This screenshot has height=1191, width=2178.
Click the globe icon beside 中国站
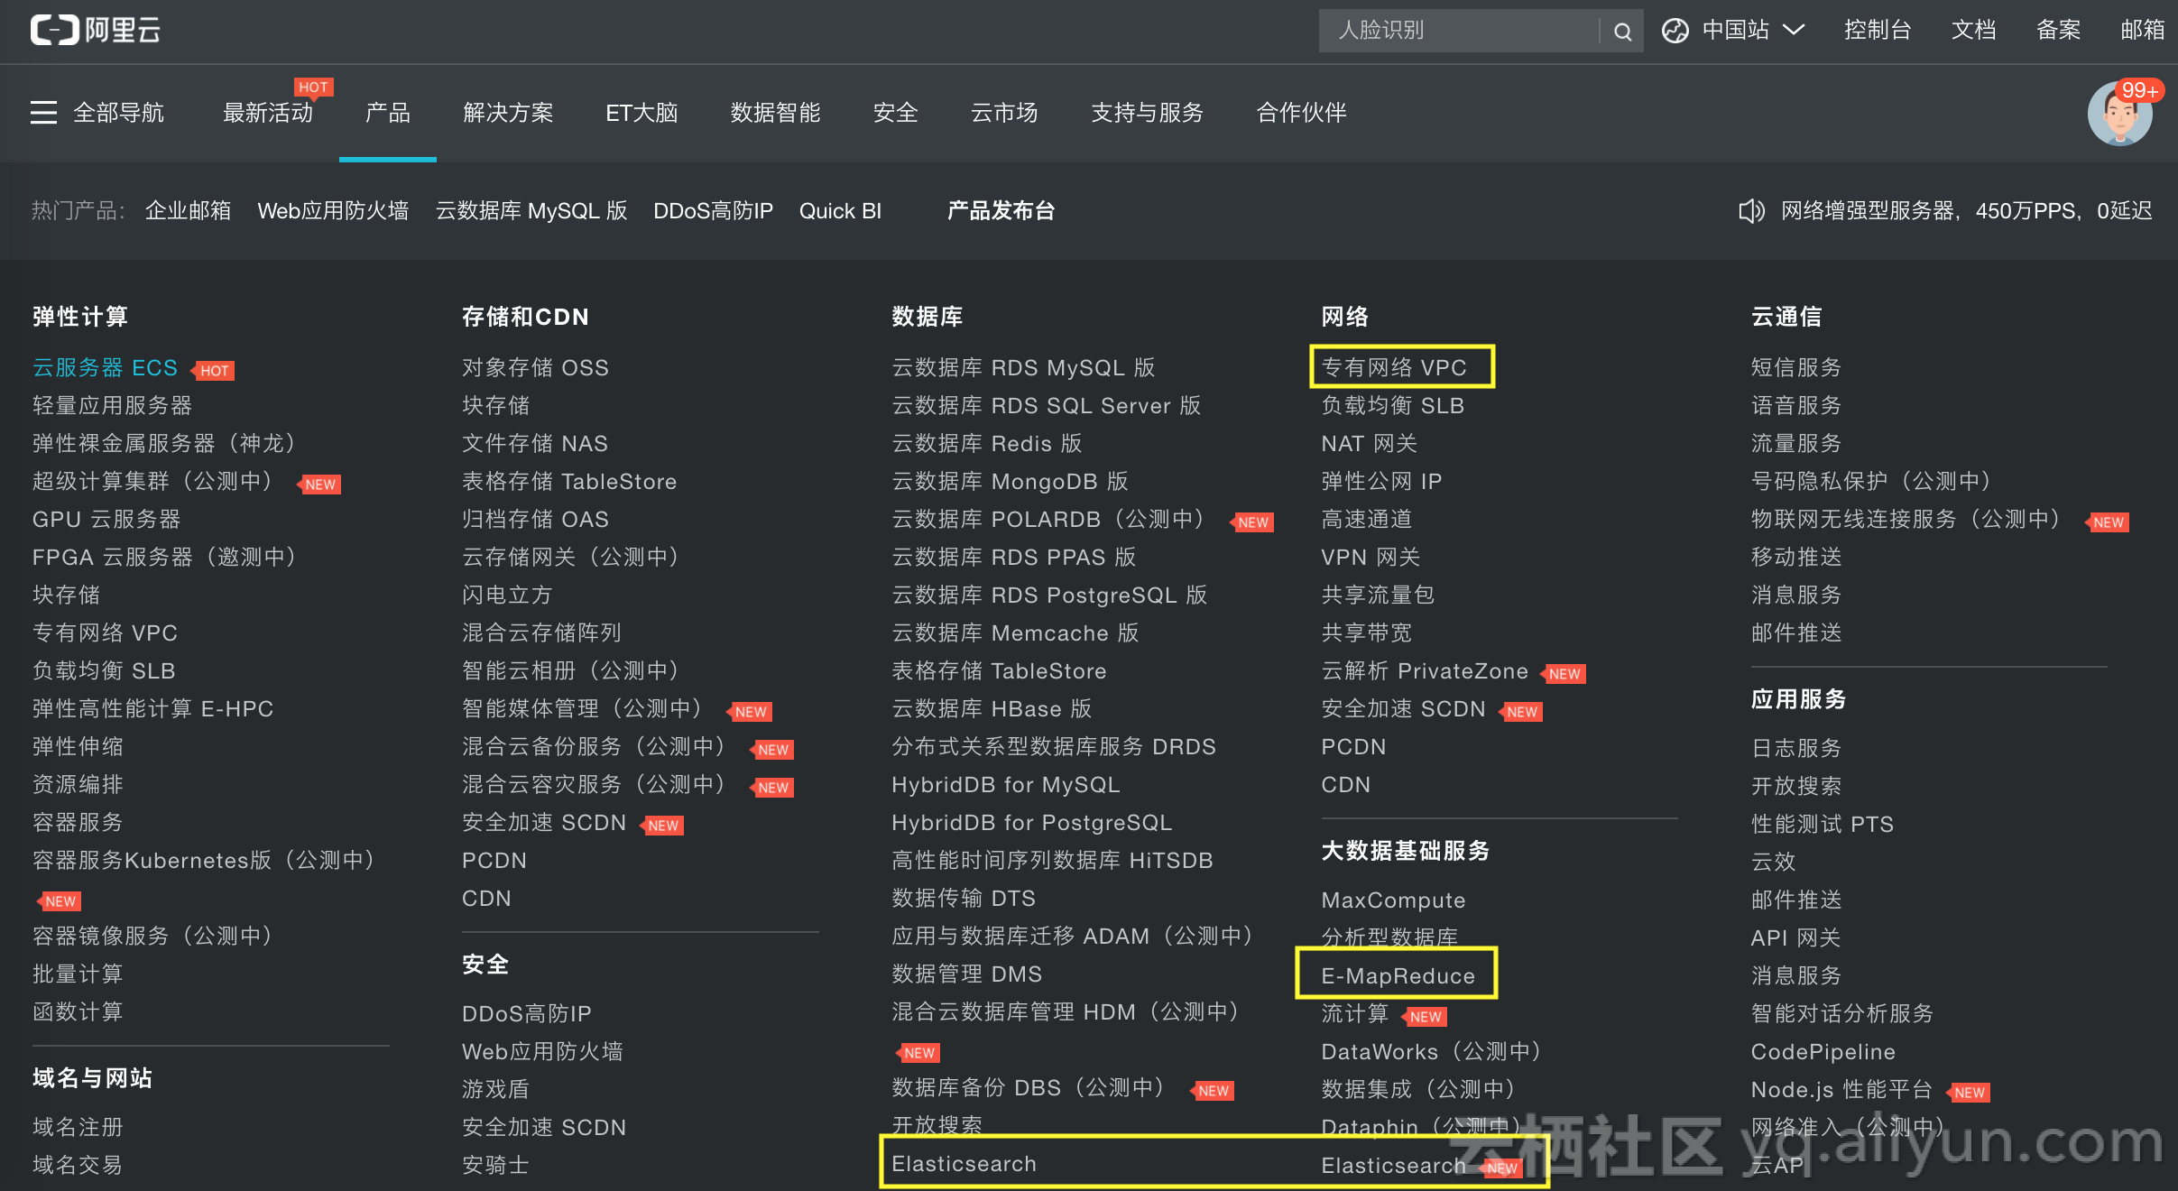pyautogui.click(x=1675, y=32)
